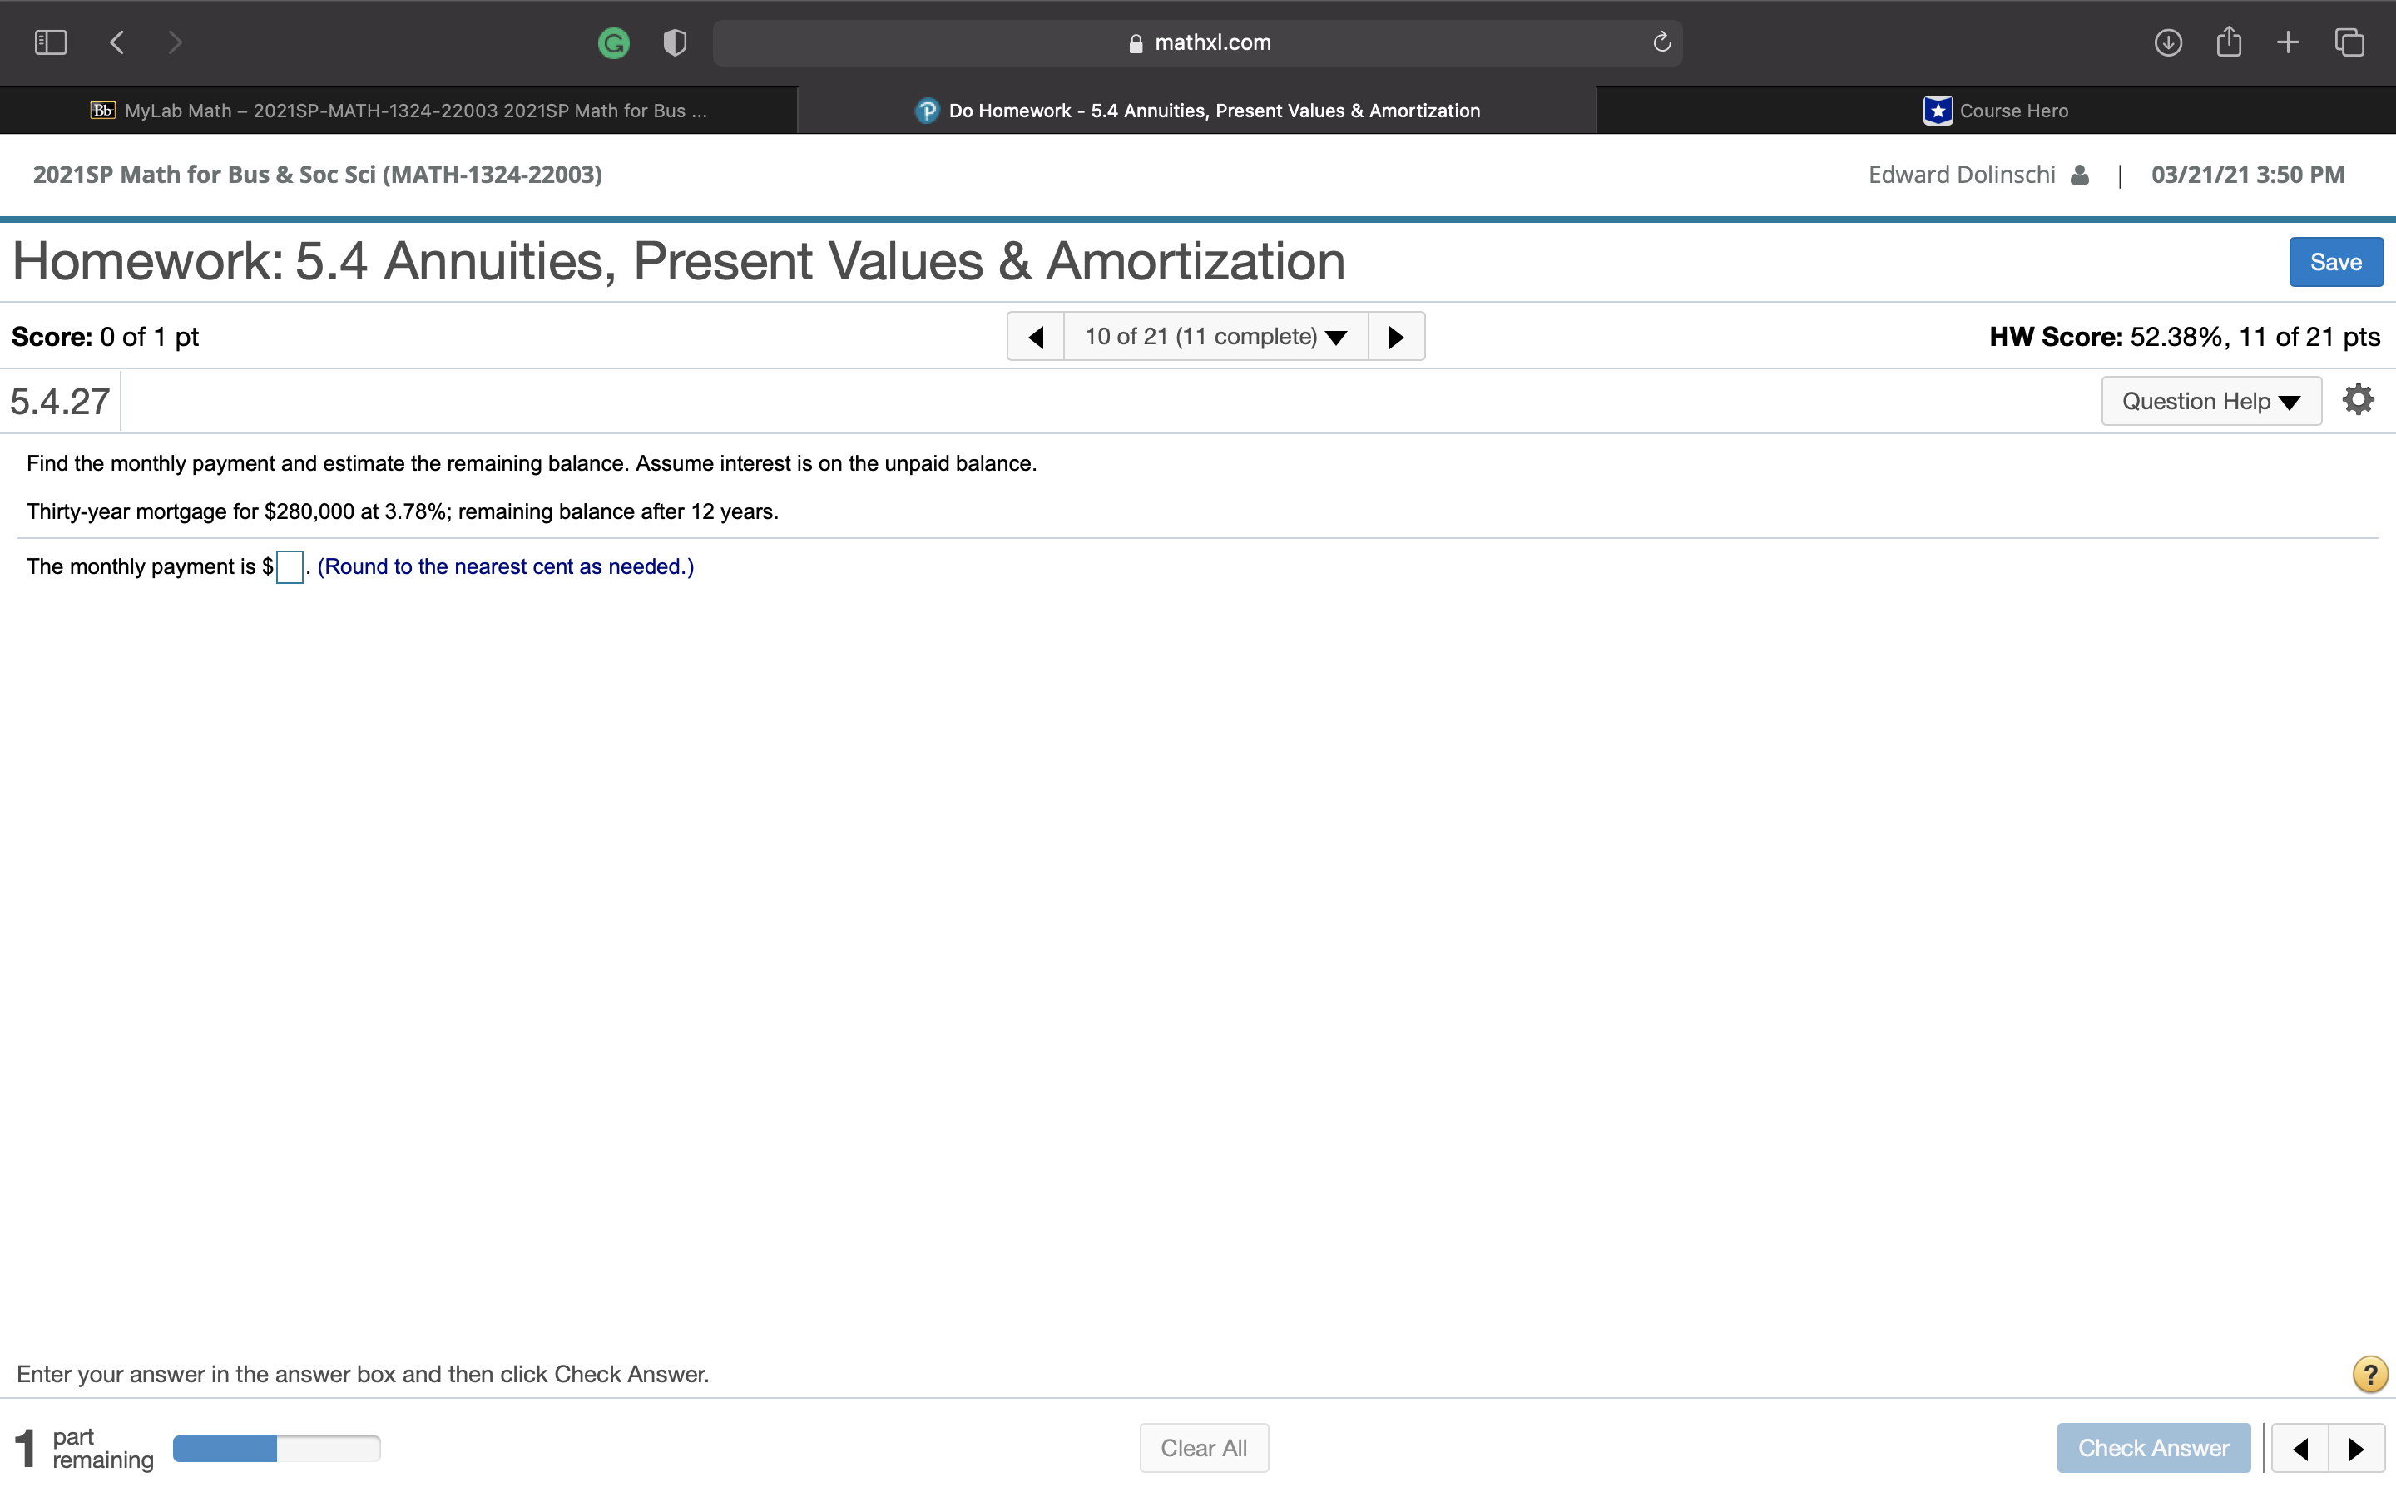Switch to the Course Hero tab
Screen dimensions: 2396x1497
coord(1995,111)
